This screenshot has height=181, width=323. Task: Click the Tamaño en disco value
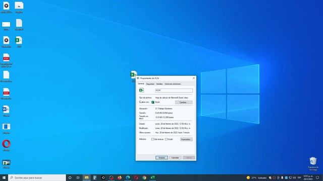(165, 117)
